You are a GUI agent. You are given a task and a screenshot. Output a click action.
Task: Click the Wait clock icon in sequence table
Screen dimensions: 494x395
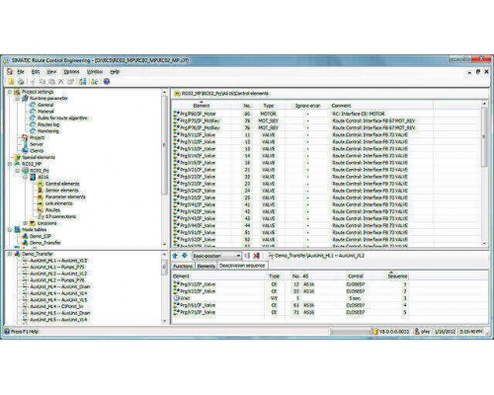[176, 298]
